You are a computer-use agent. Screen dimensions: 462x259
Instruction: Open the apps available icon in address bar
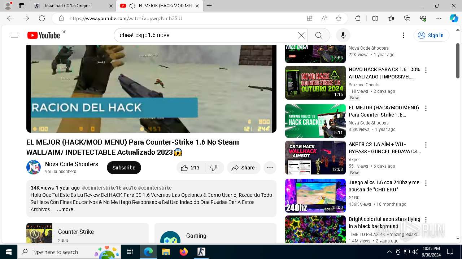coord(310,18)
